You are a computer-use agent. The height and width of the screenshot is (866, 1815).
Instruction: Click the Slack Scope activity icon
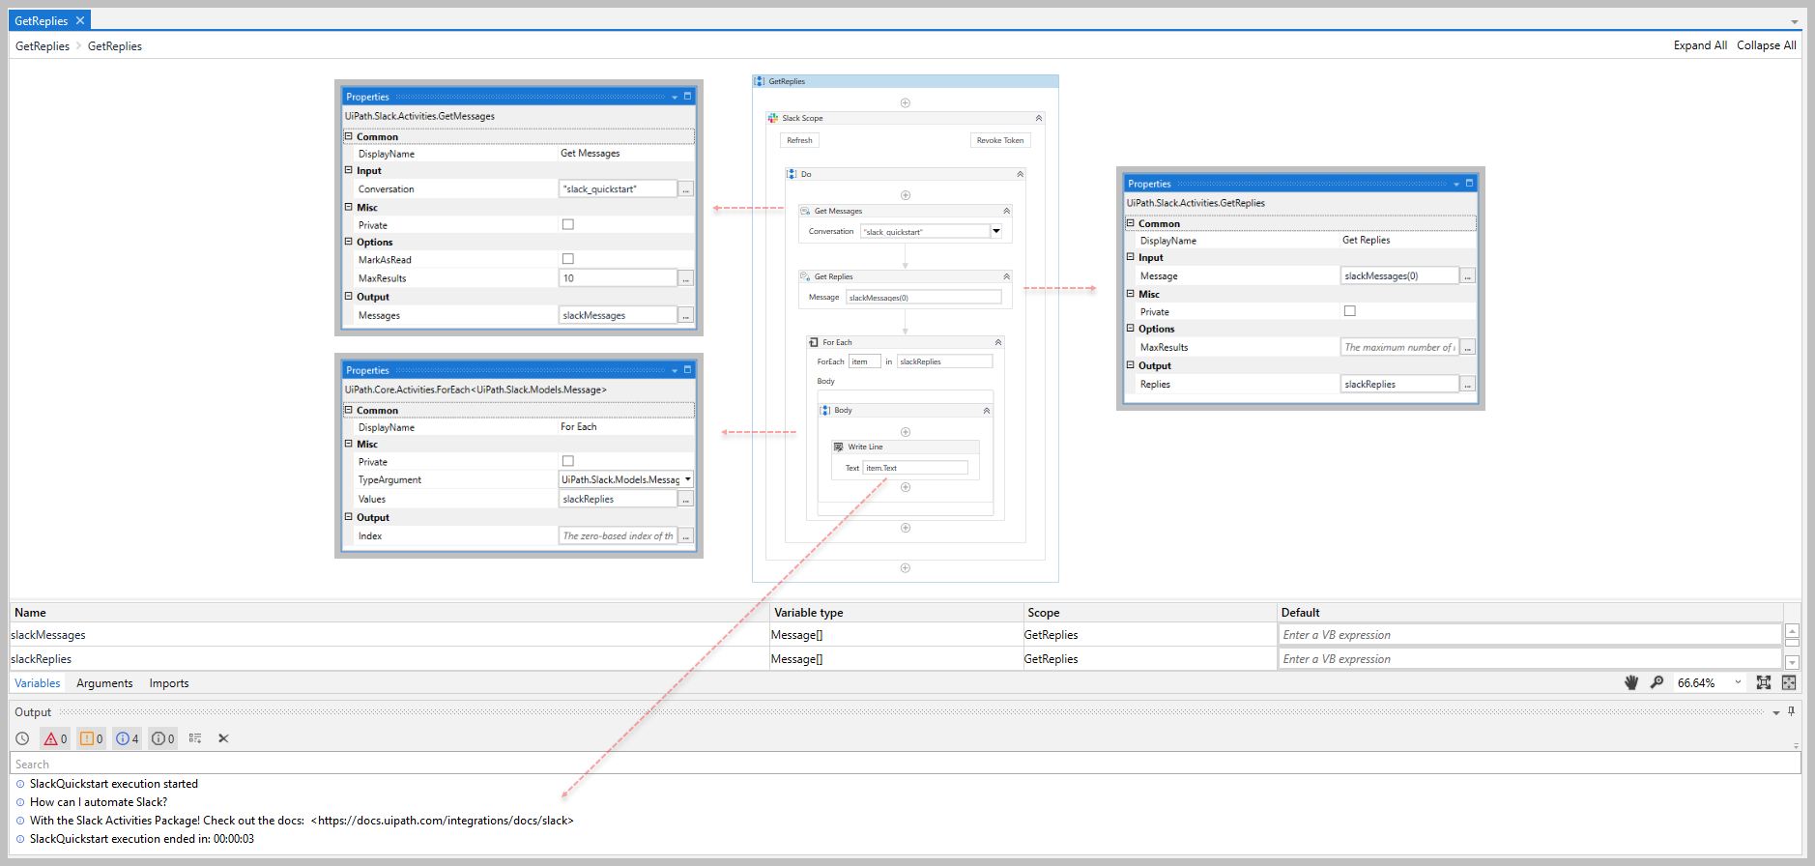point(772,118)
